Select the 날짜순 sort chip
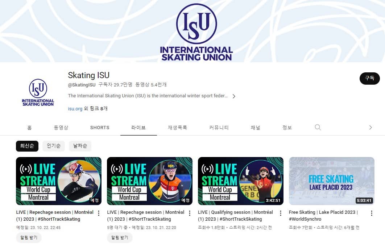Screen dimensions: 385x246 (x=80, y=146)
